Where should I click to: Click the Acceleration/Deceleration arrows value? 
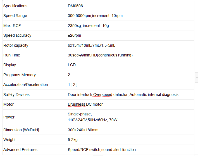(x=72, y=85)
